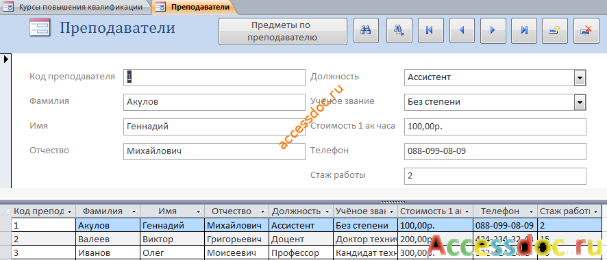This screenshot has height=260, width=607.
Task: Go to the last record
Action: pyautogui.click(x=524, y=30)
